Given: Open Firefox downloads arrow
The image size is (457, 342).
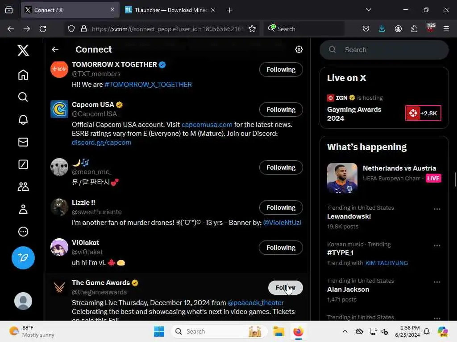Looking at the screenshot, I should tap(382, 28).
